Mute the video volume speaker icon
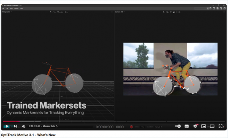Viewport: 228px width, 138px height. point(24,126)
